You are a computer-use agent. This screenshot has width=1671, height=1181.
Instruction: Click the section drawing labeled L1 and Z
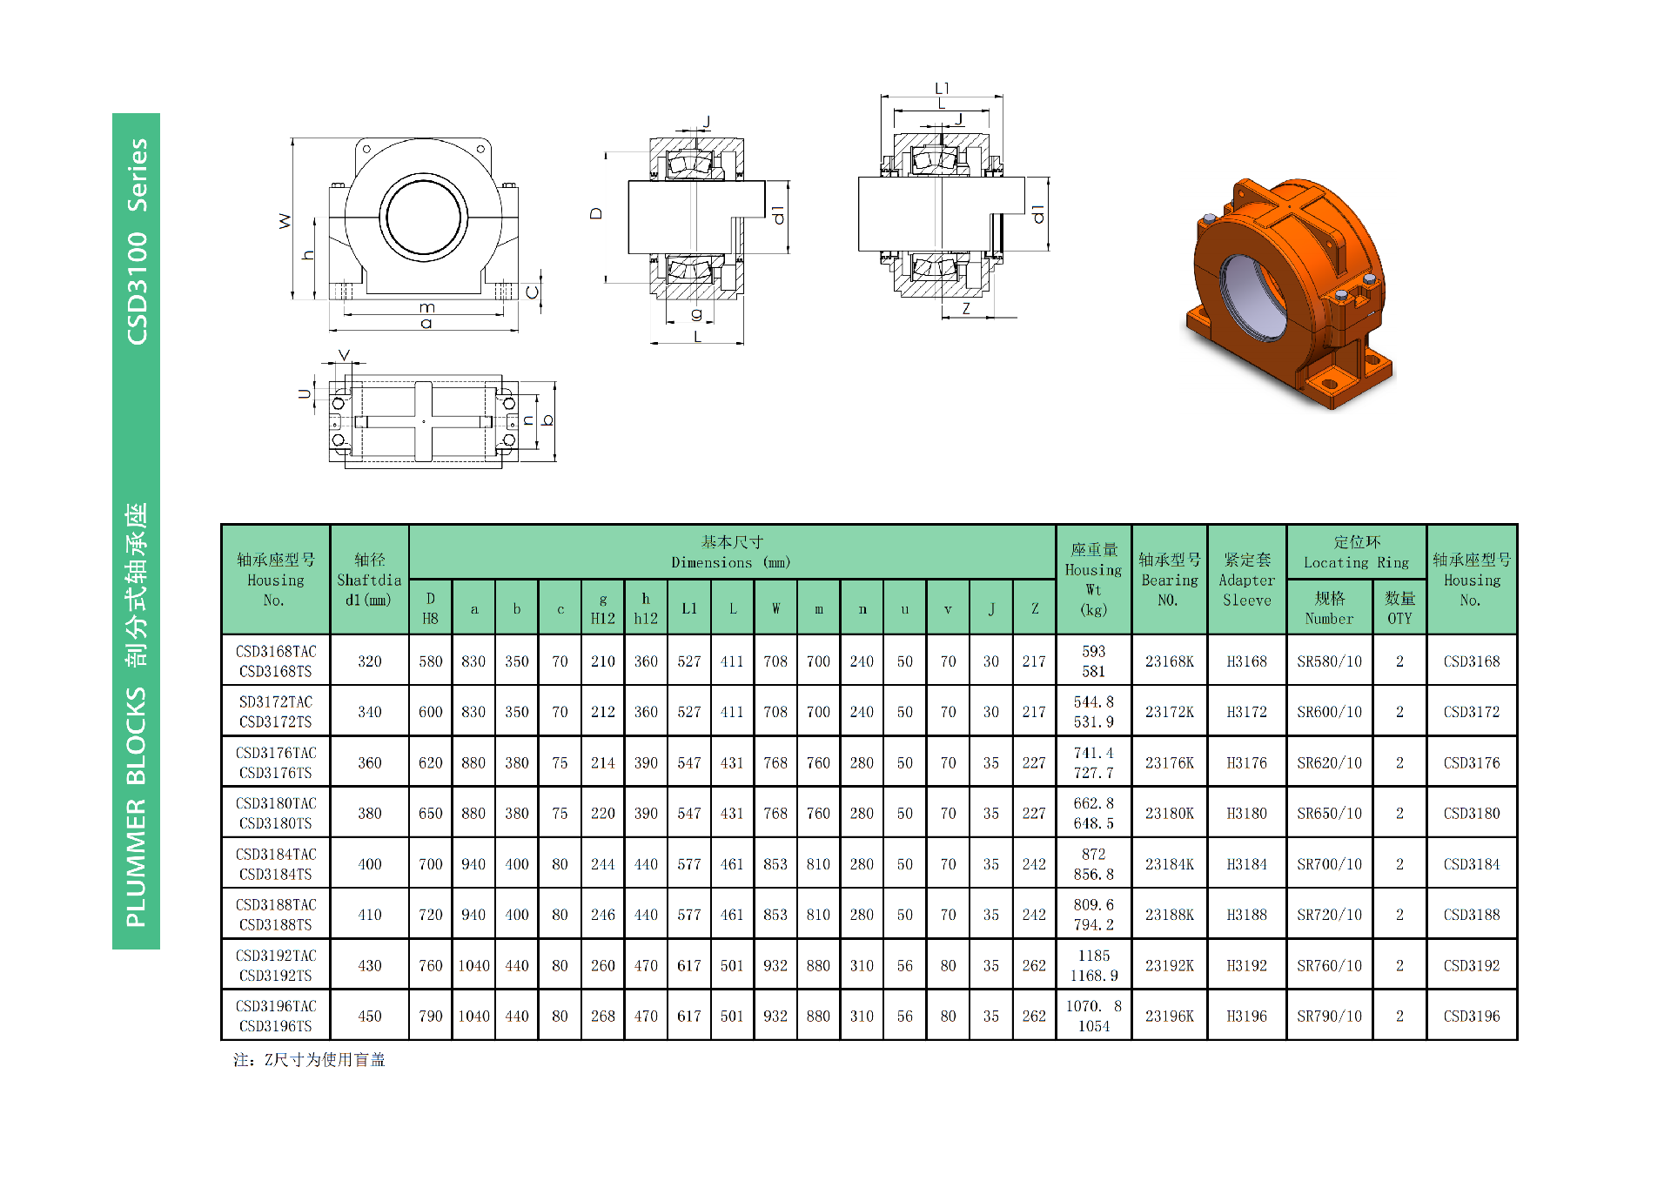coord(953,202)
